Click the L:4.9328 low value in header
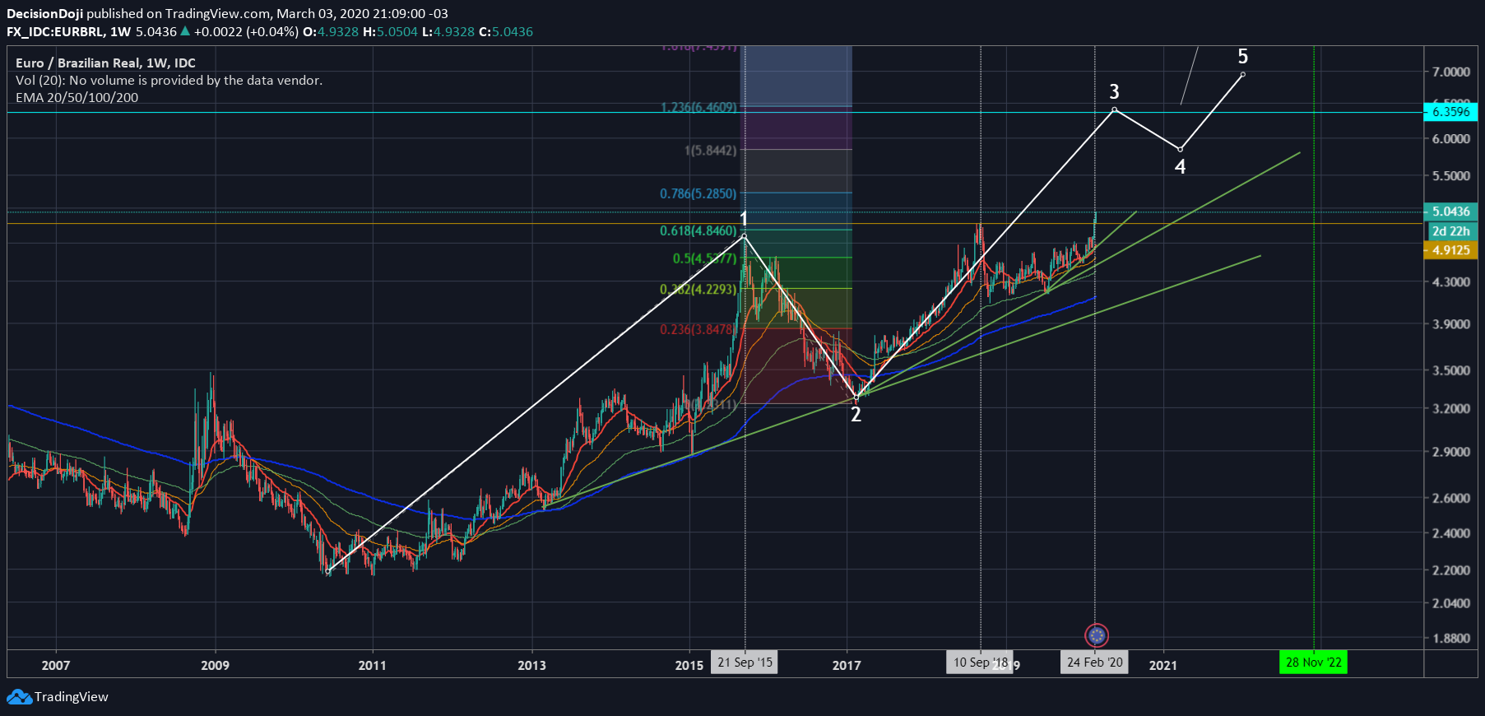This screenshot has height=716, width=1485. click(448, 31)
